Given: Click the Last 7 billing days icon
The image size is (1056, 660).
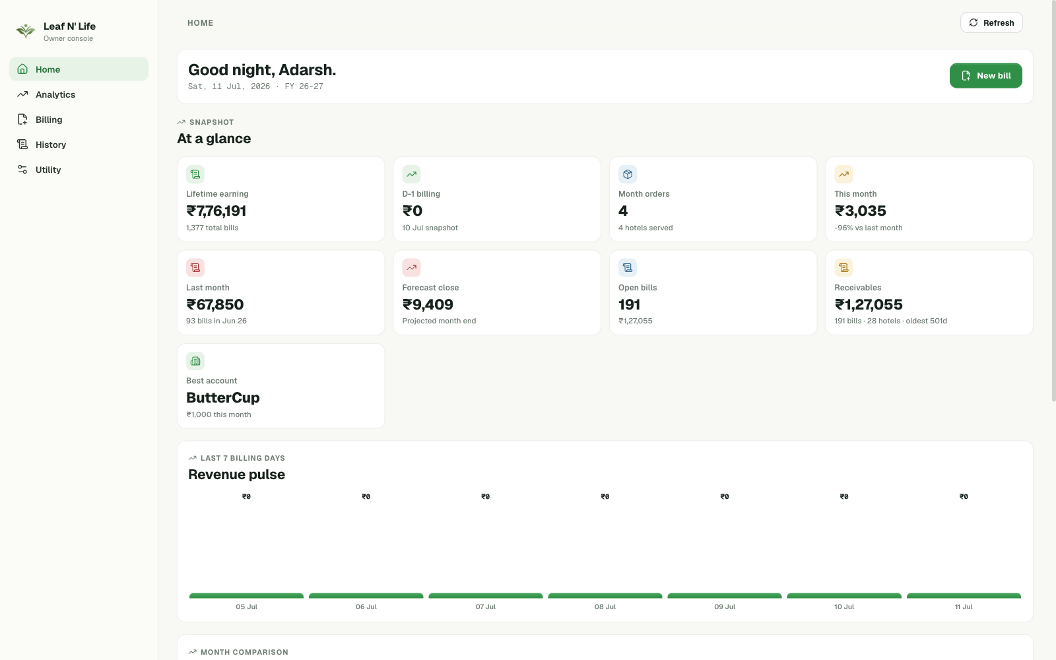Looking at the screenshot, I should (x=193, y=458).
